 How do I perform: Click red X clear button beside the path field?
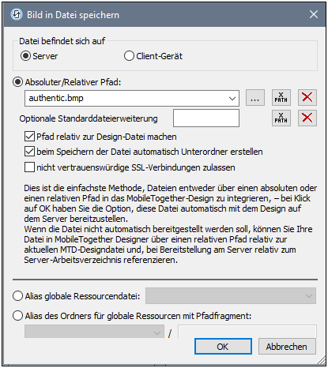307,98
